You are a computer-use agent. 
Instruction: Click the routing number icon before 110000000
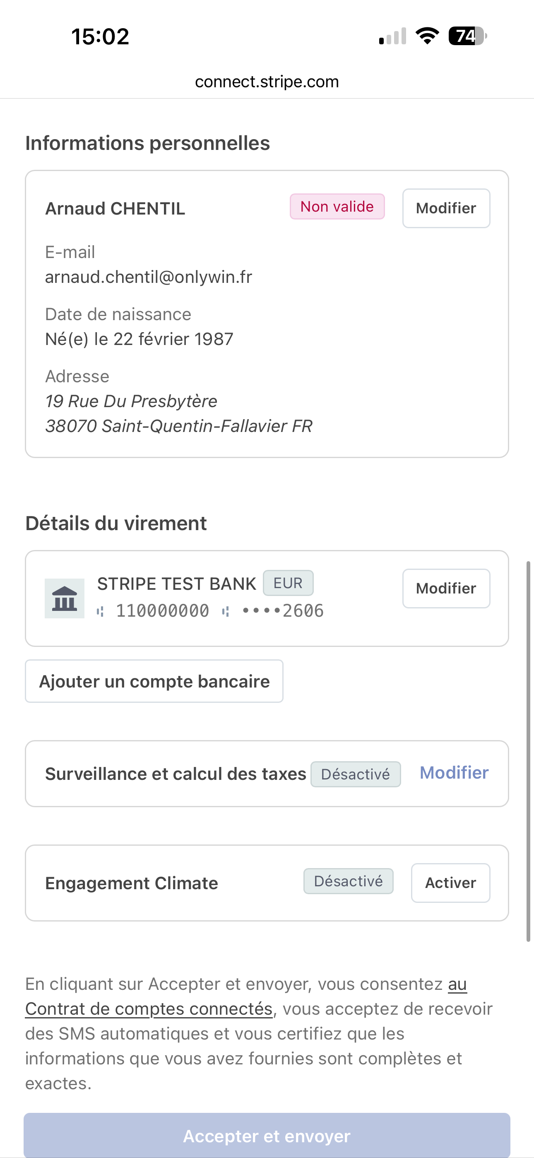101,611
